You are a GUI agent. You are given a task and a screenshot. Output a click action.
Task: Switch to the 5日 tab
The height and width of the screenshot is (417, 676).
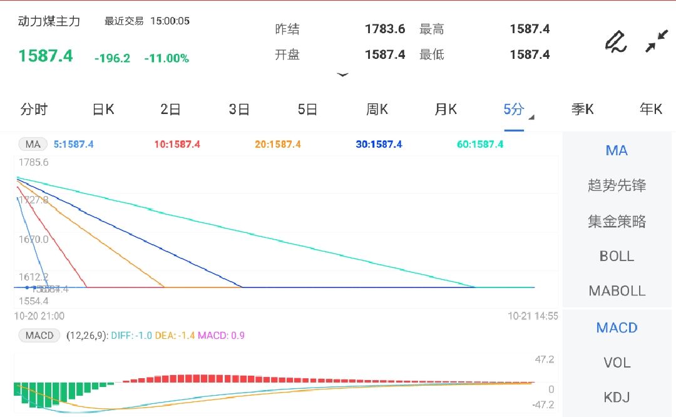[x=307, y=110]
